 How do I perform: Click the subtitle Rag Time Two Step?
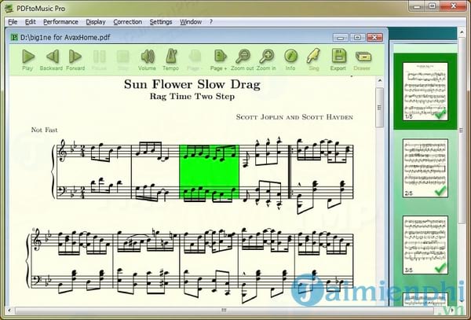coord(192,97)
